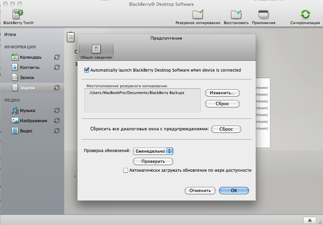Click Сброс button for warning dialogs
This screenshot has height=225, width=323.
click(x=226, y=129)
